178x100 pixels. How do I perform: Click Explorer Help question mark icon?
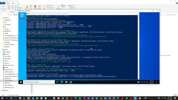177,3
